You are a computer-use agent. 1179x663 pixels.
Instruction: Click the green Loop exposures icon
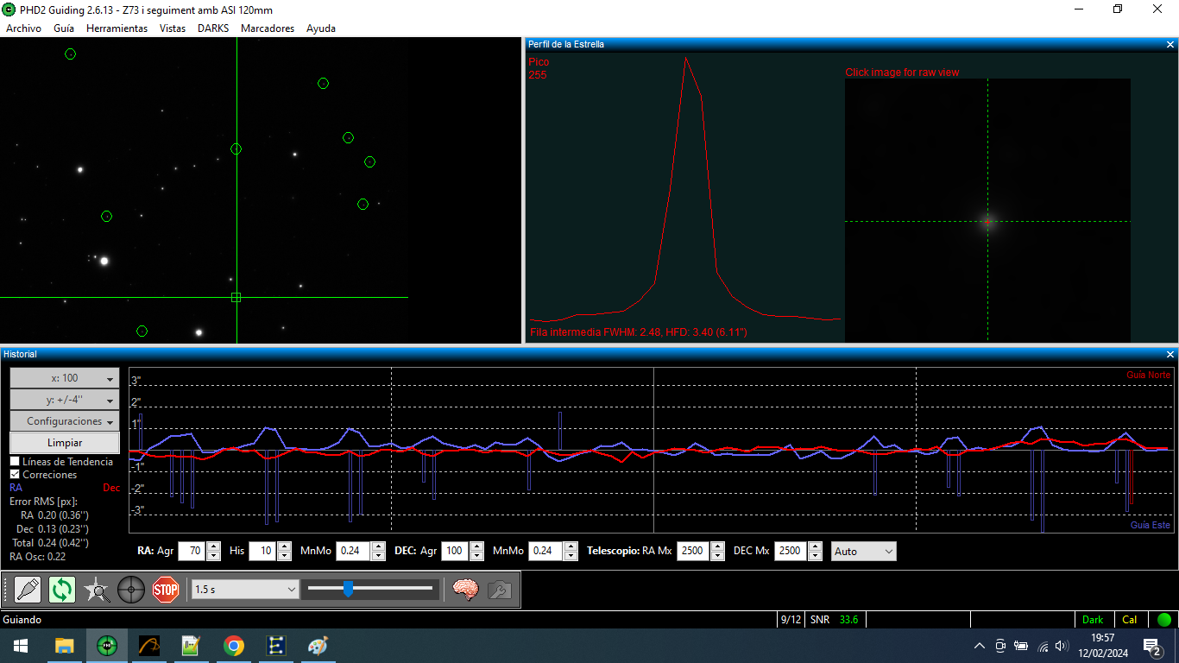tap(62, 590)
